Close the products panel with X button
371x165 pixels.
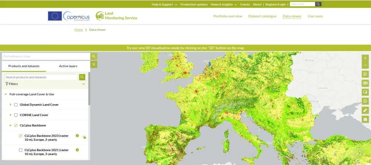coord(94,64)
